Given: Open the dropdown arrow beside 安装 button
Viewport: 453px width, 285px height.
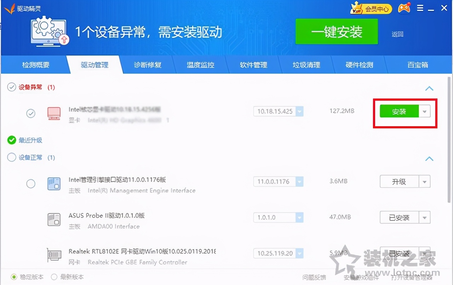Looking at the screenshot, I should tap(424, 111).
